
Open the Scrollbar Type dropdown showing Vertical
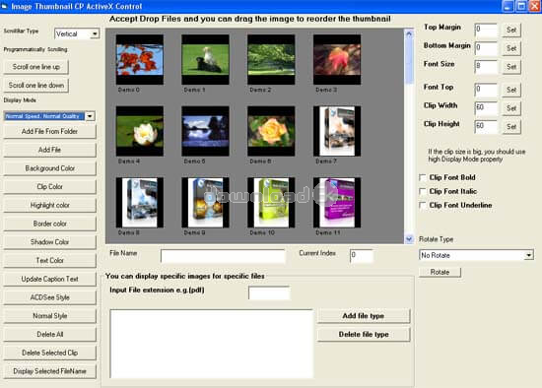point(77,33)
